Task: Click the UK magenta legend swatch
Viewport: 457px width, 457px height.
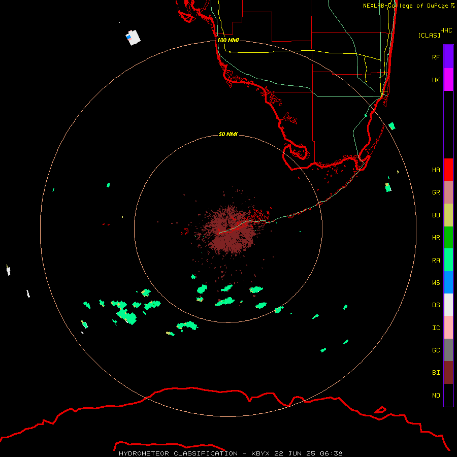Action: [x=448, y=80]
